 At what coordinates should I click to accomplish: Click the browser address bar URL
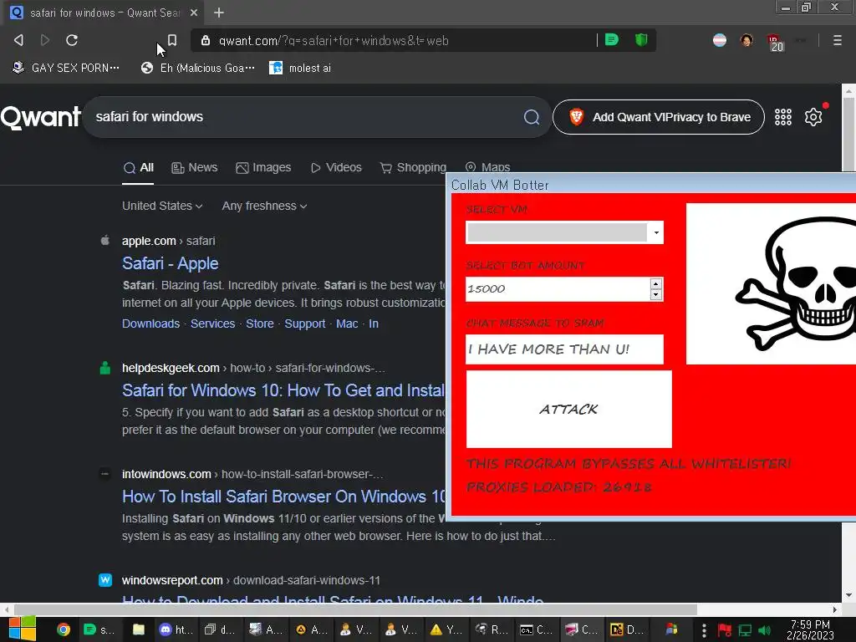pos(334,40)
